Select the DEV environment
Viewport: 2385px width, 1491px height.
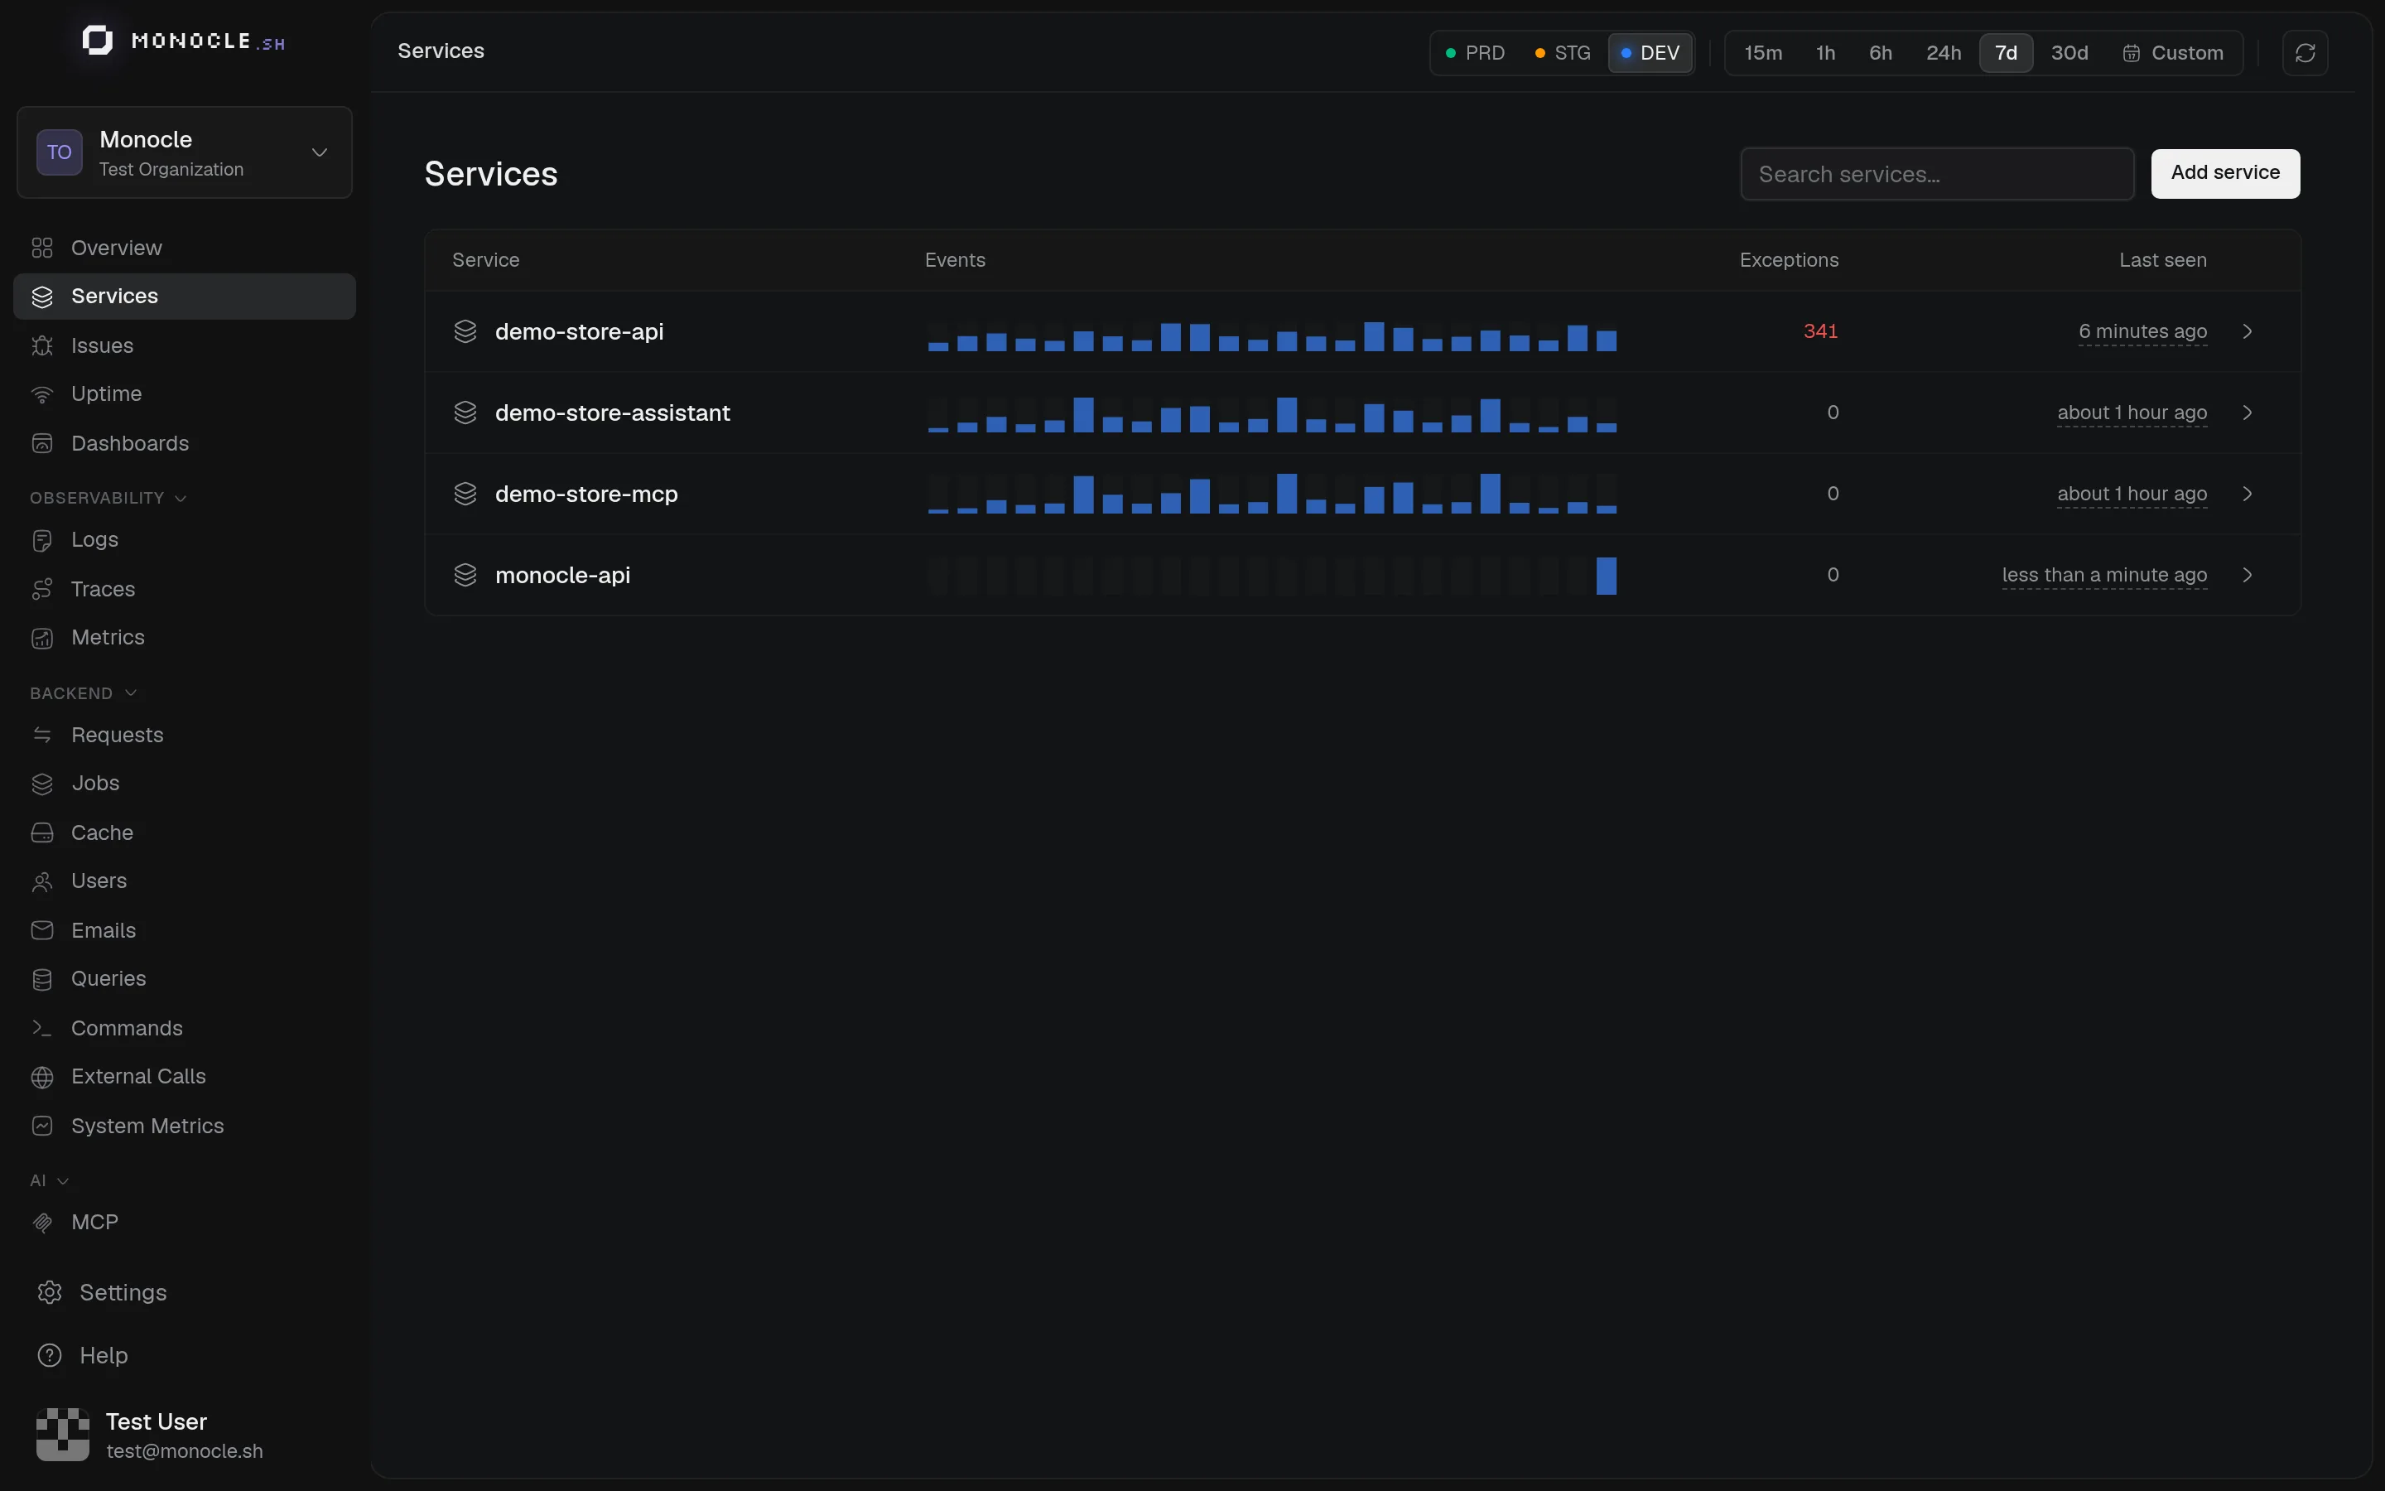point(1650,53)
